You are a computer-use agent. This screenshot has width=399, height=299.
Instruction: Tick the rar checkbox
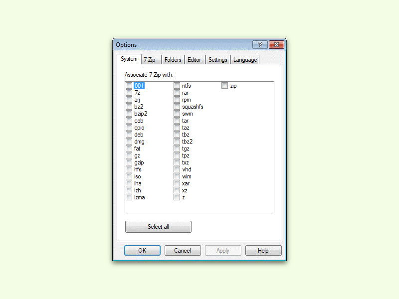coord(177,93)
